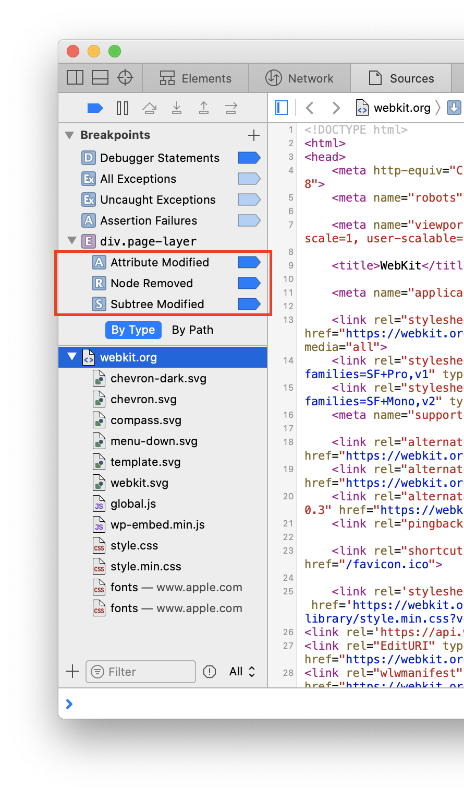
Task: Click the step over icon
Action: point(150,108)
